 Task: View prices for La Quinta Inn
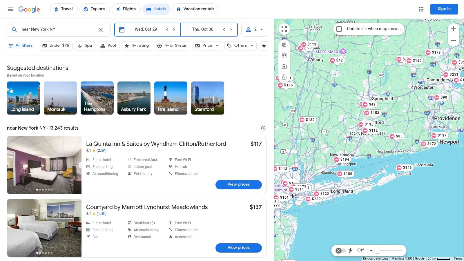[x=238, y=184]
